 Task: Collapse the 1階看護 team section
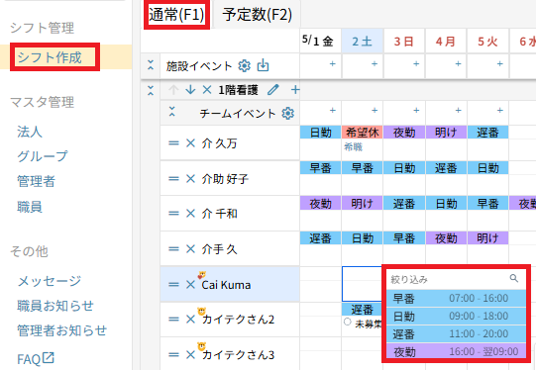coord(151,90)
